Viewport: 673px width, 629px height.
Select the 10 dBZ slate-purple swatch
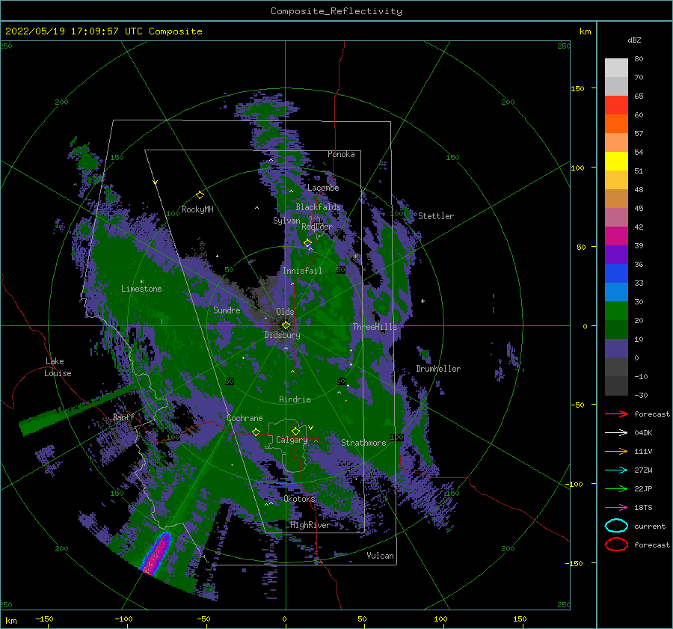coord(616,349)
